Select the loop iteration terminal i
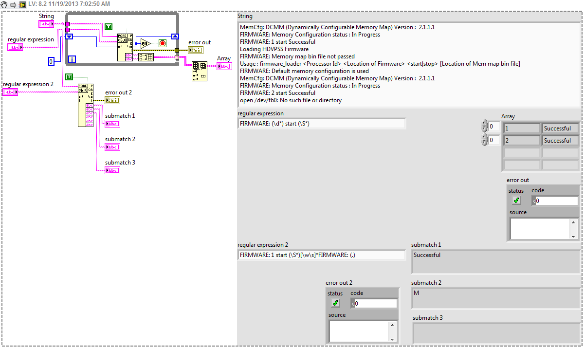 [x=72, y=60]
